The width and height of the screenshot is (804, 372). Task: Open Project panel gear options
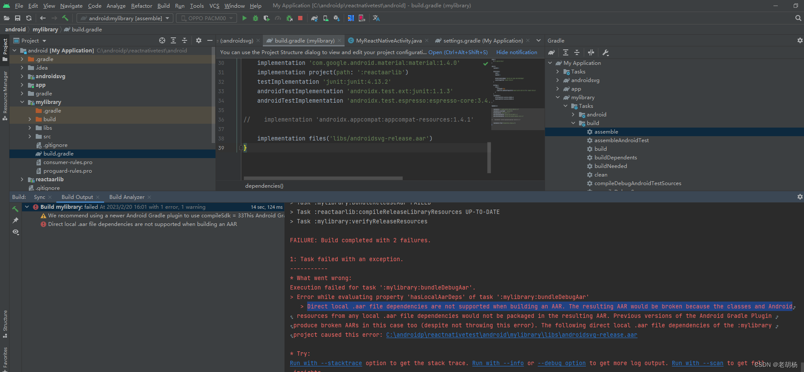[199, 40]
